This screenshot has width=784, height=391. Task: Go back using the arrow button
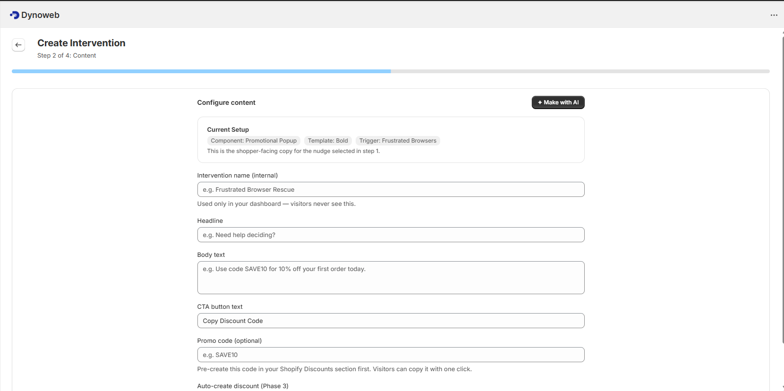[x=18, y=45]
